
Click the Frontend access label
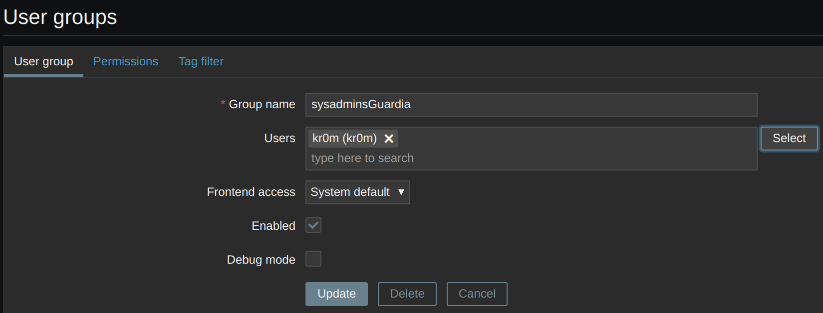pos(251,192)
